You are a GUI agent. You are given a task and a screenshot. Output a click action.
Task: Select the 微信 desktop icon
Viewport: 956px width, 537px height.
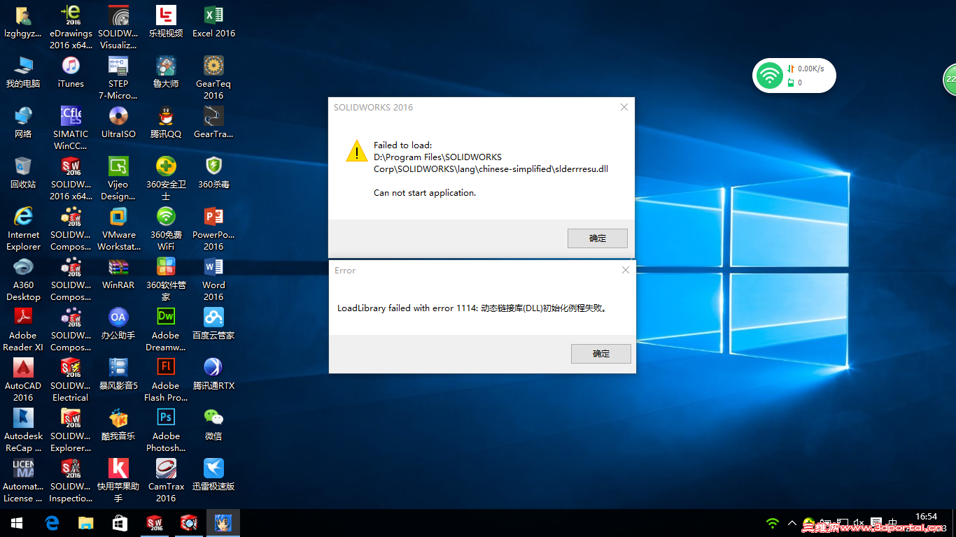click(x=213, y=424)
